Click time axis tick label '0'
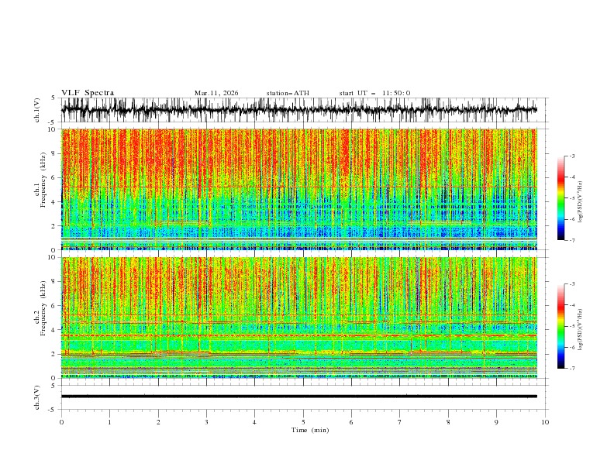This screenshot has width=614, height=474. click(61, 422)
